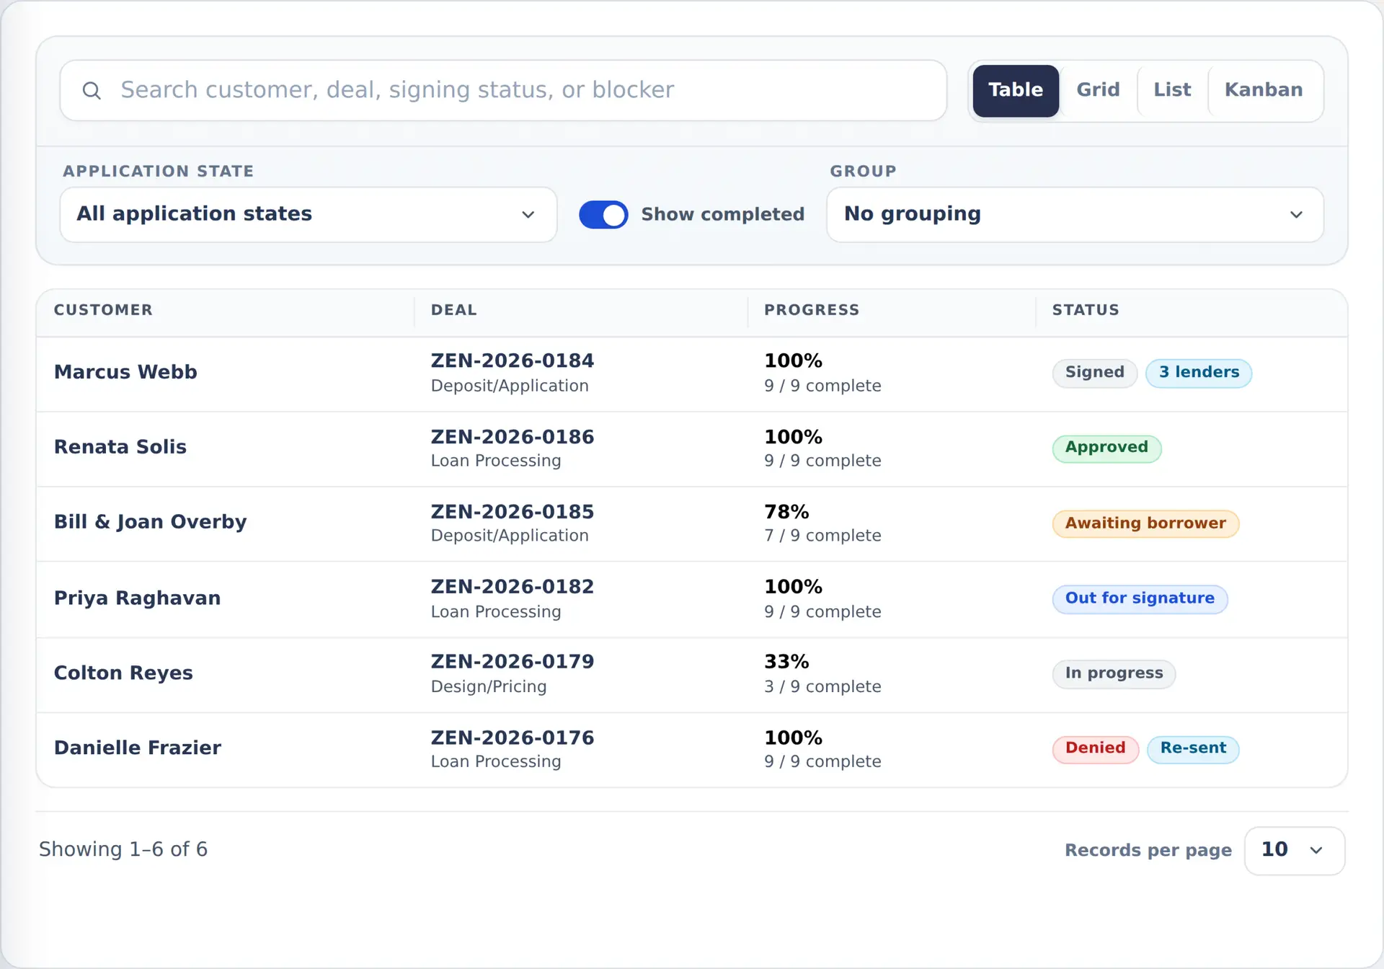The height and width of the screenshot is (969, 1384).
Task: Click the Awaiting borrower status badge
Action: pyautogui.click(x=1145, y=523)
